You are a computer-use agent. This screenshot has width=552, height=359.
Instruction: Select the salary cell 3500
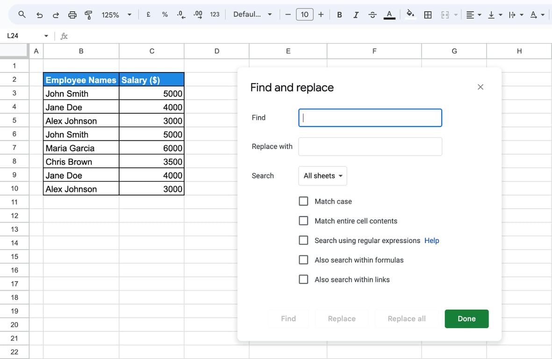[152, 162]
